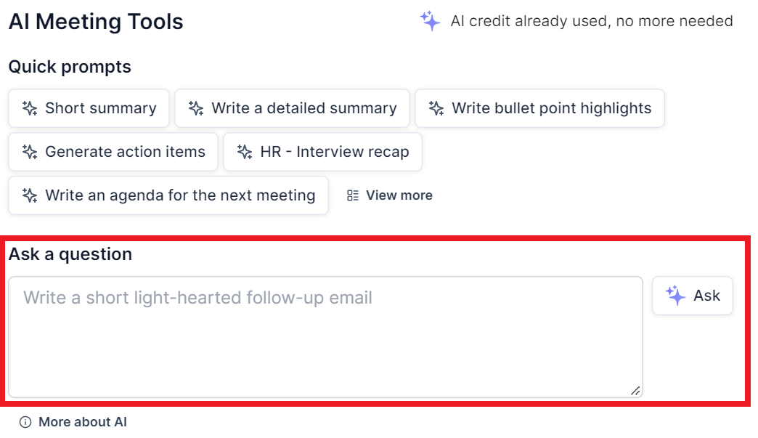This screenshot has height=438, width=758.
Task: Click the list icon next to View more
Action: click(354, 195)
